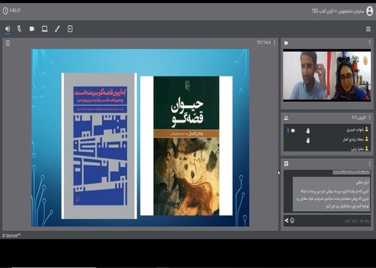This screenshot has width=376, height=268.
Task: Click the chat panel message icon
Action: pyautogui.click(x=286, y=163)
